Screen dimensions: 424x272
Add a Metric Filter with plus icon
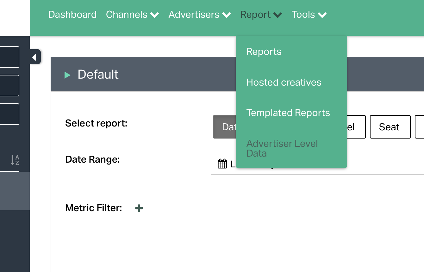pyautogui.click(x=139, y=208)
